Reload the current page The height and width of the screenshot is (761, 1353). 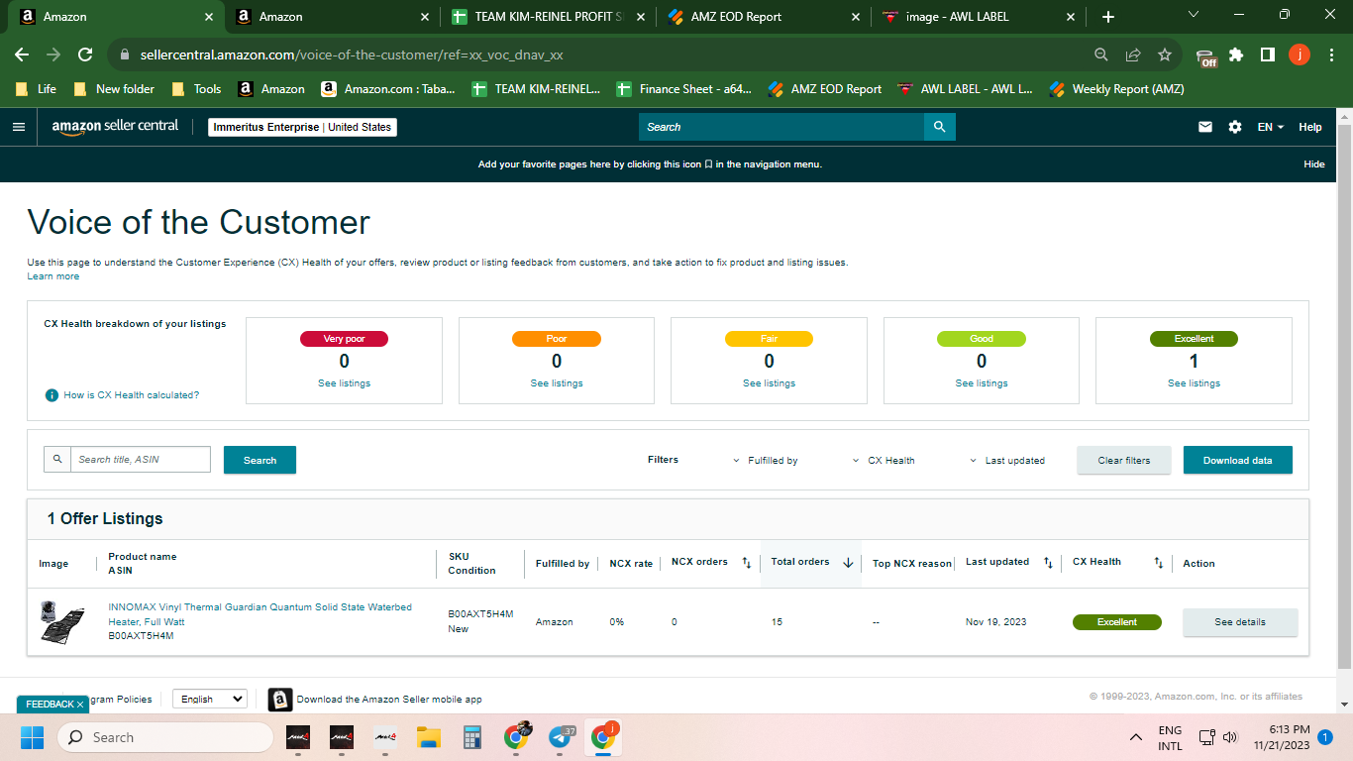tap(85, 54)
